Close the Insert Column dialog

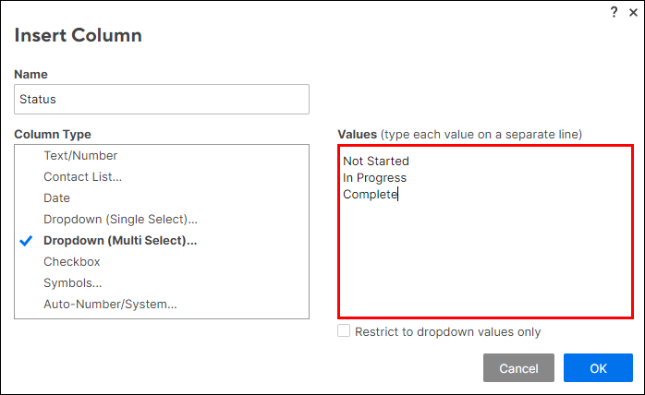(632, 12)
